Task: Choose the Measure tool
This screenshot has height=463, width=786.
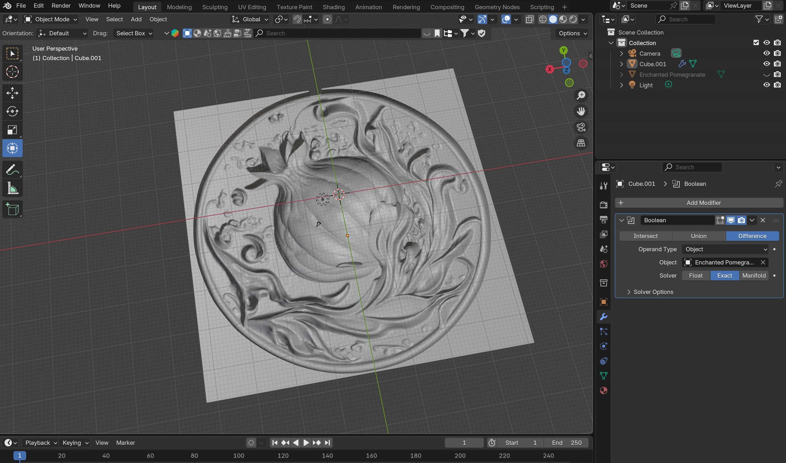Action: tap(12, 188)
